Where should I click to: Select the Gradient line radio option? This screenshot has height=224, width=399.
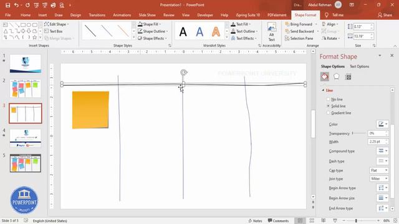[x=329, y=113]
